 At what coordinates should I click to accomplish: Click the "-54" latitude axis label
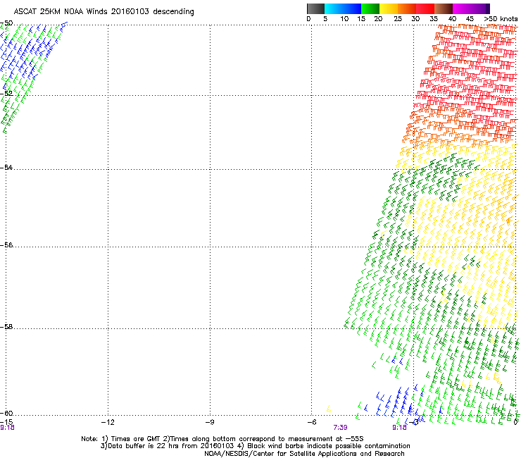(x=6, y=167)
